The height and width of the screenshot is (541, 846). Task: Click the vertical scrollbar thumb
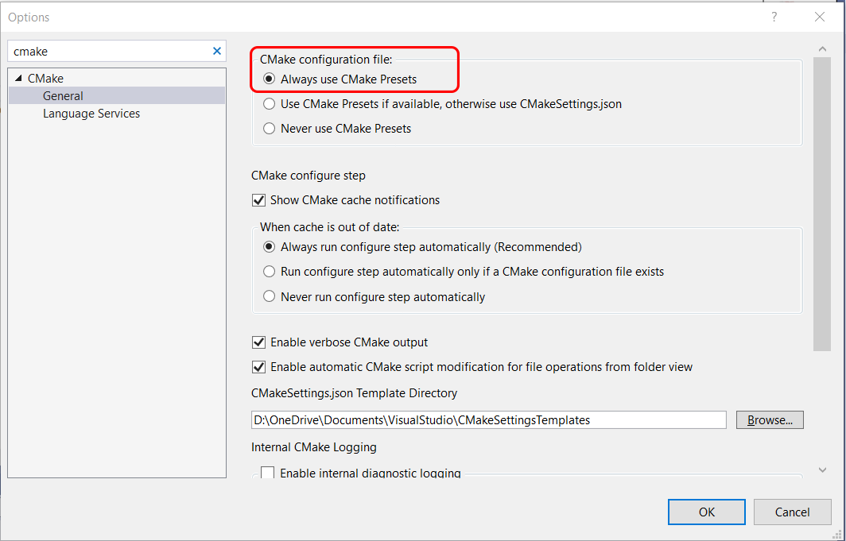(x=822, y=204)
